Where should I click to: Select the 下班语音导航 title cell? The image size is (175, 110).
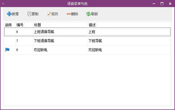click(61, 41)
